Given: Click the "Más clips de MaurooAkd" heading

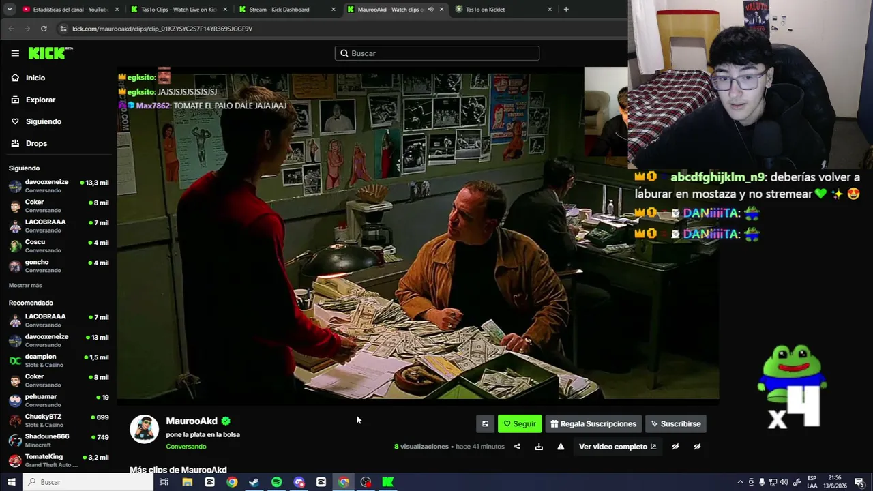Looking at the screenshot, I should point(178,470).
